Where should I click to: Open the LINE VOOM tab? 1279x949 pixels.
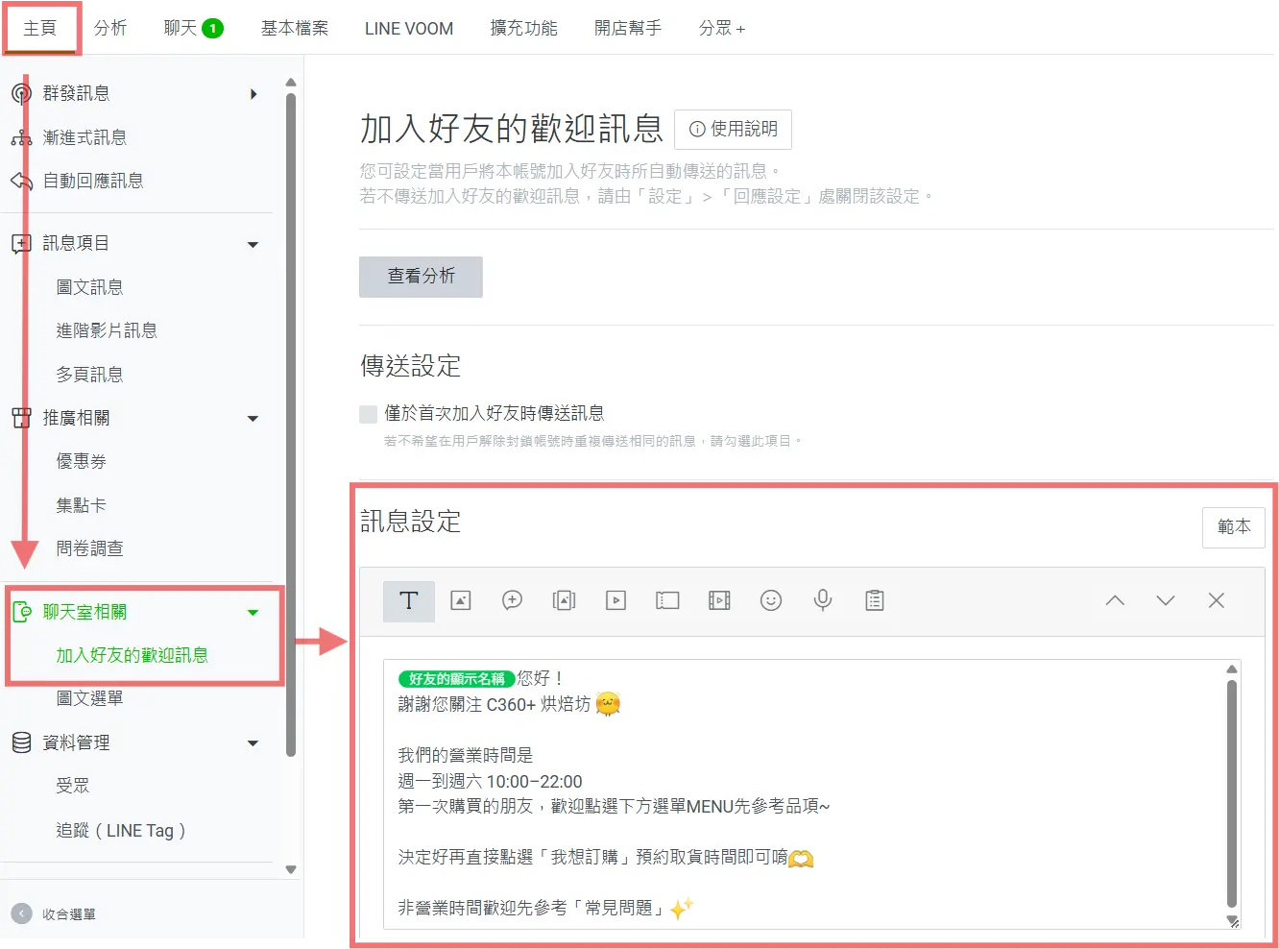[409, 28]
